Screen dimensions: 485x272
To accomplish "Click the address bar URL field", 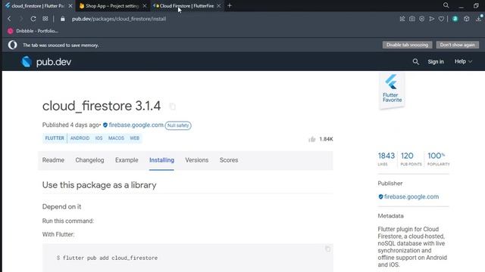I will (x=119, y=19).
